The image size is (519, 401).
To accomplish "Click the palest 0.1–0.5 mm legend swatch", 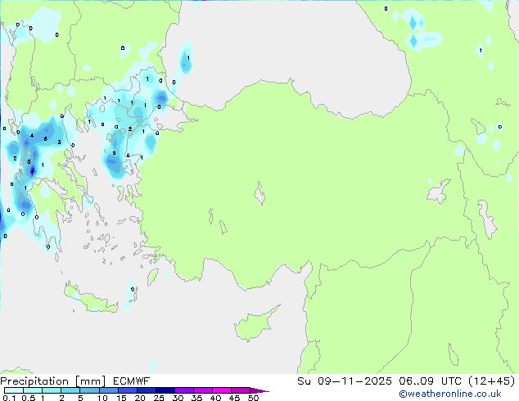I will [14, 390].
